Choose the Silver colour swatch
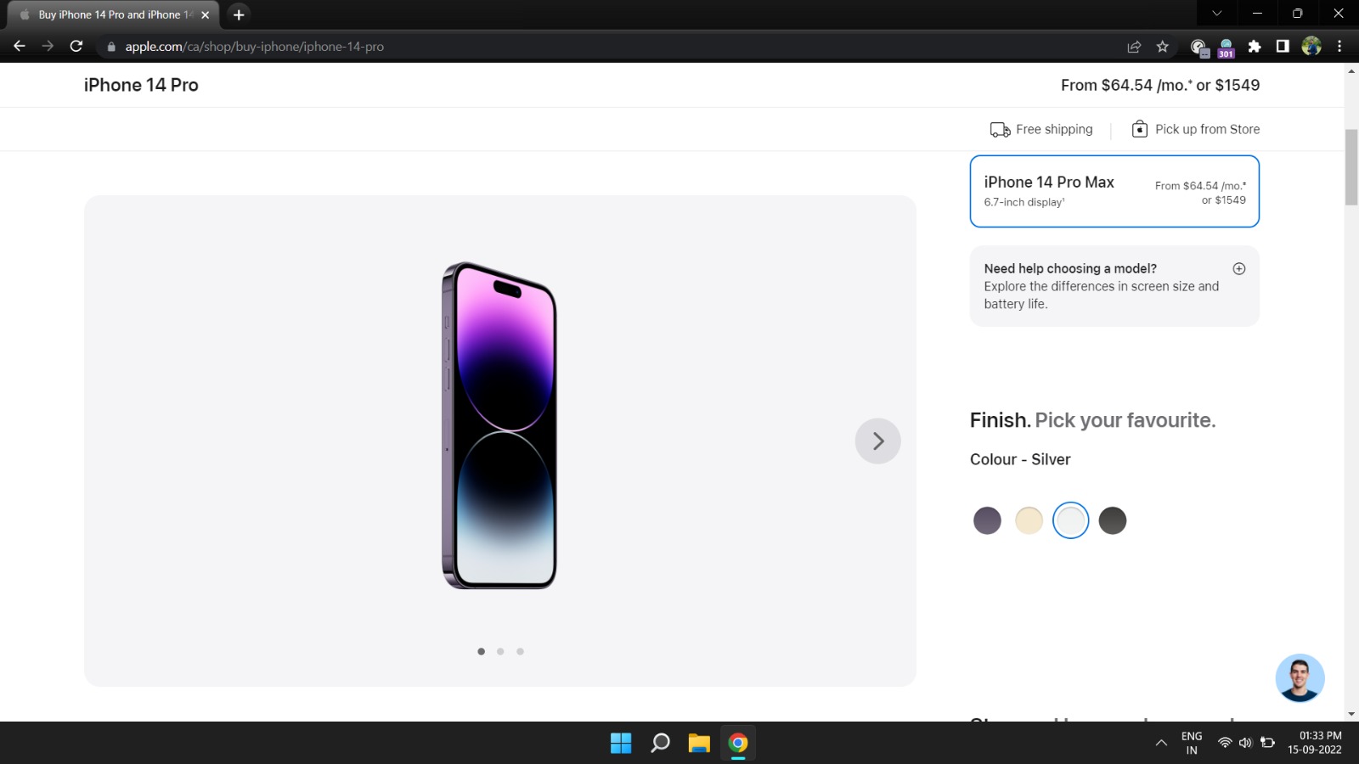Image resolution: width=1359 pixels, height=764 pixels. [1070, 520]
